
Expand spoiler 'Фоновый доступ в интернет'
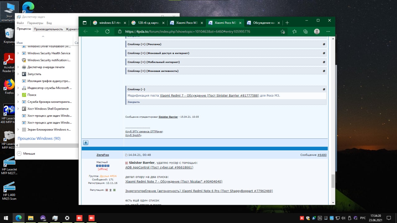pos(226,53)
